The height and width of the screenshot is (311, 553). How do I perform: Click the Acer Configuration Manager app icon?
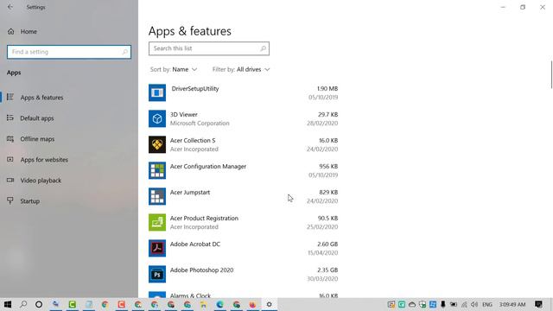point(157,170)
